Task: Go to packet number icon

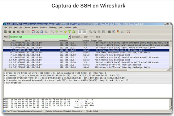Action: point(65,32)
